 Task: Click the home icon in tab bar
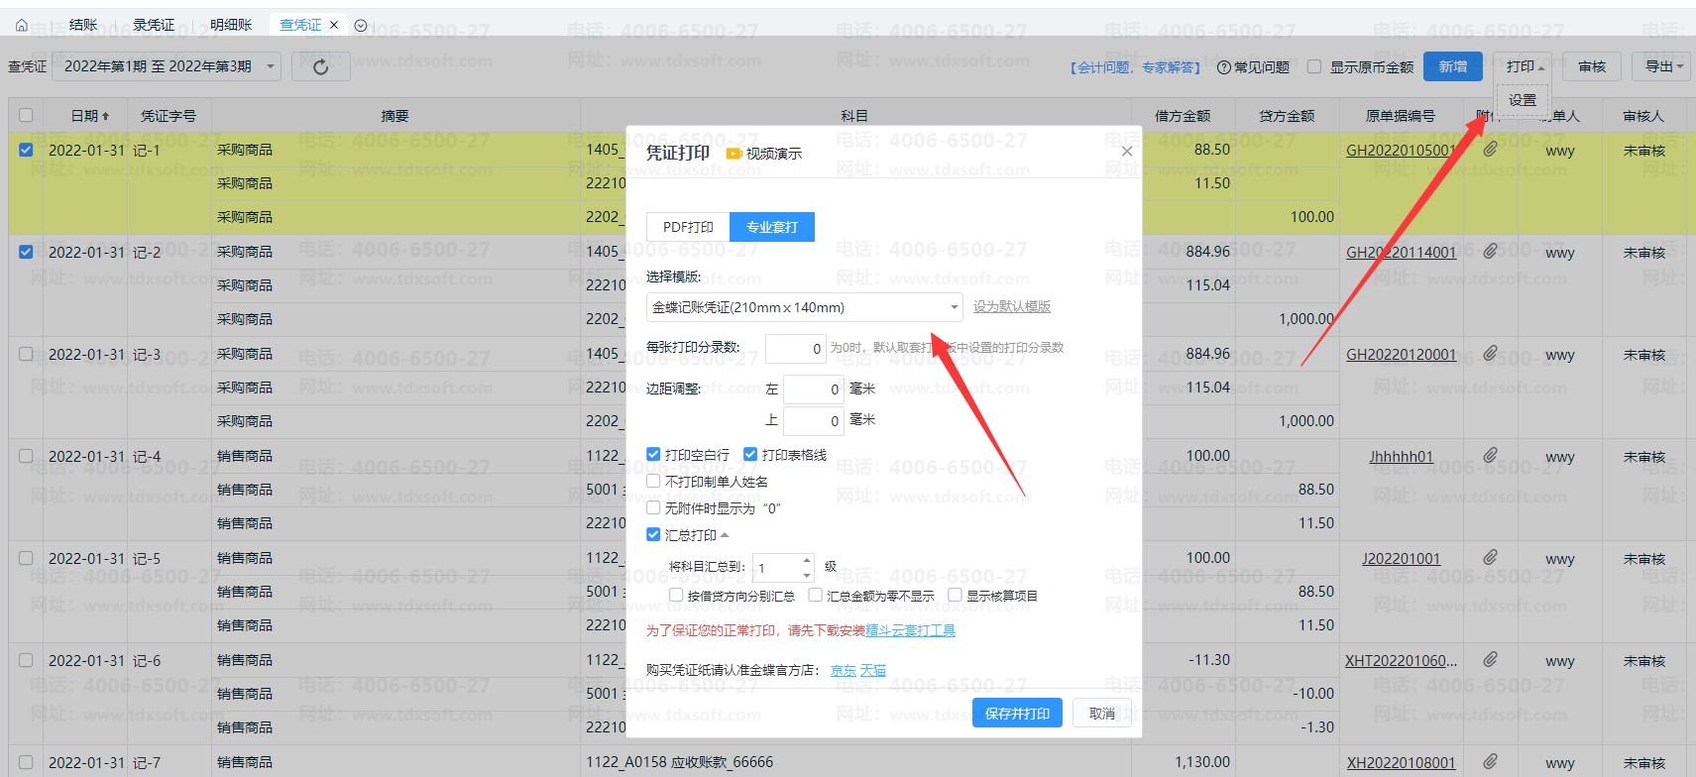point(22,25)
